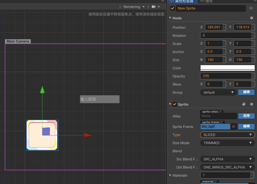Open the Size Mode dropdown showing TRIMMED

click(x=227, y=143)
